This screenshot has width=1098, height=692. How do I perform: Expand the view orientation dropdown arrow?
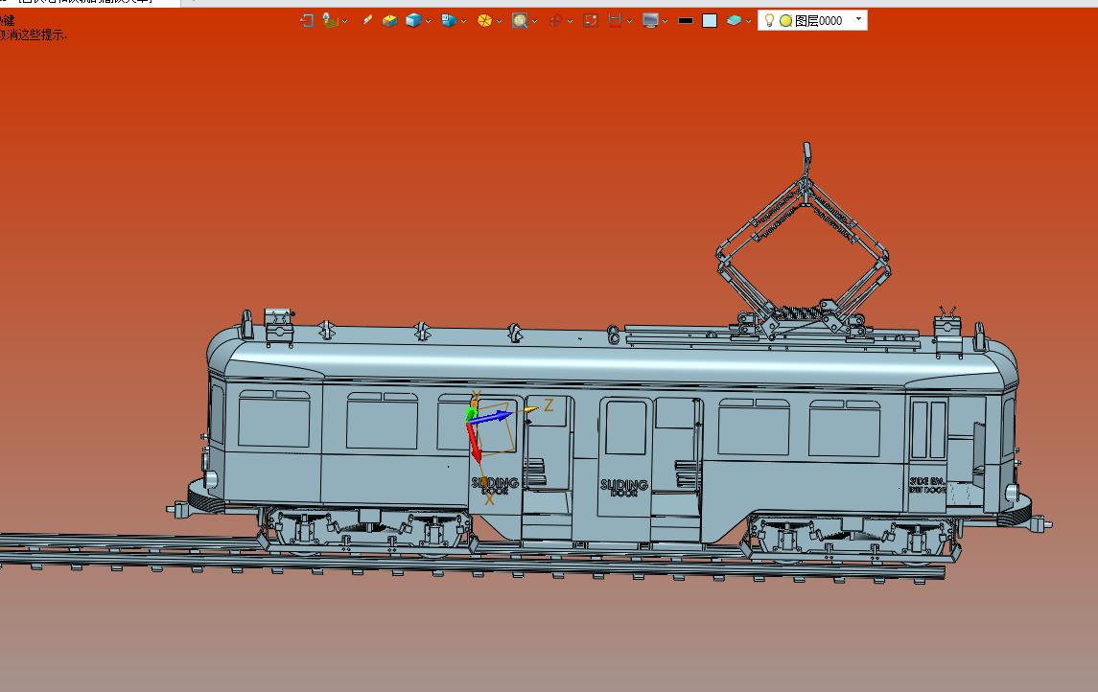coord(463,22)
